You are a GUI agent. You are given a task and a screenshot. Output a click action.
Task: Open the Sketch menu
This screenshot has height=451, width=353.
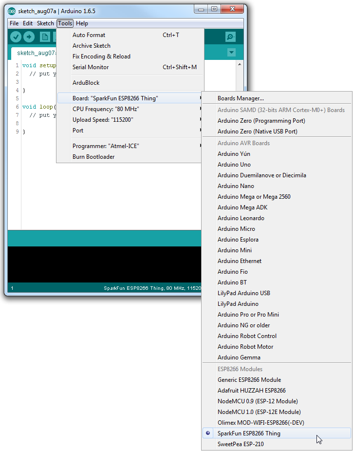point(45,23)
